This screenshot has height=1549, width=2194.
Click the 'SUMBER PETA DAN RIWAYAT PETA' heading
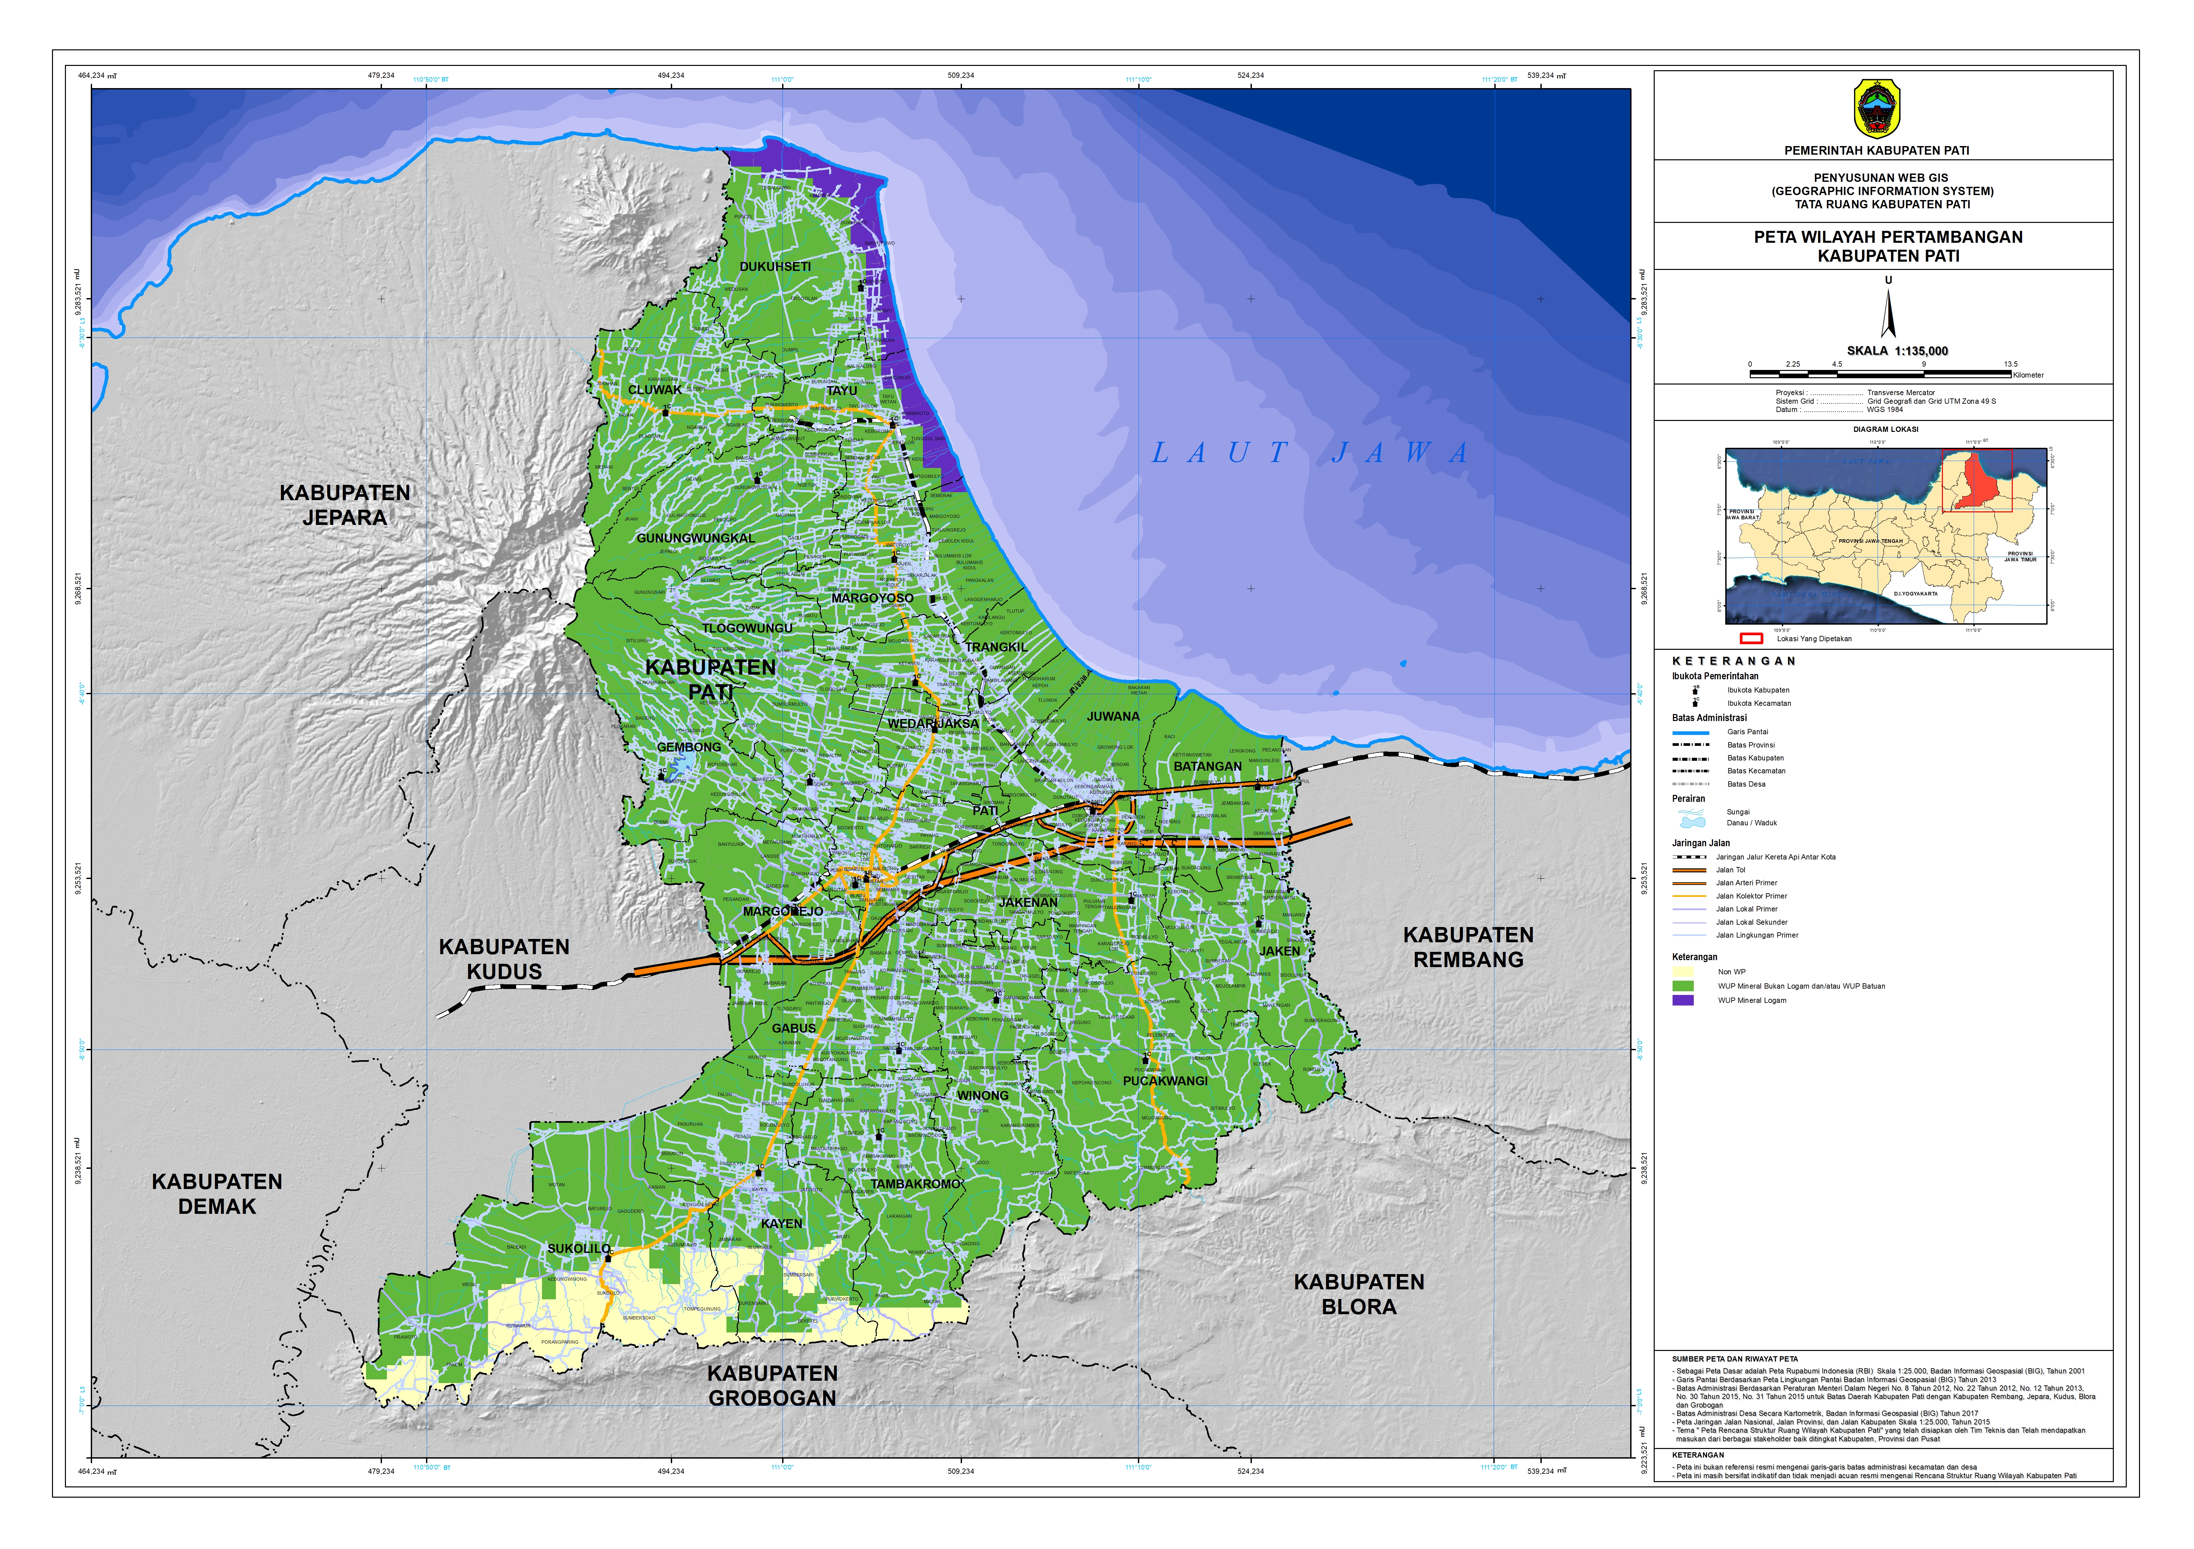(1735, 1359)
